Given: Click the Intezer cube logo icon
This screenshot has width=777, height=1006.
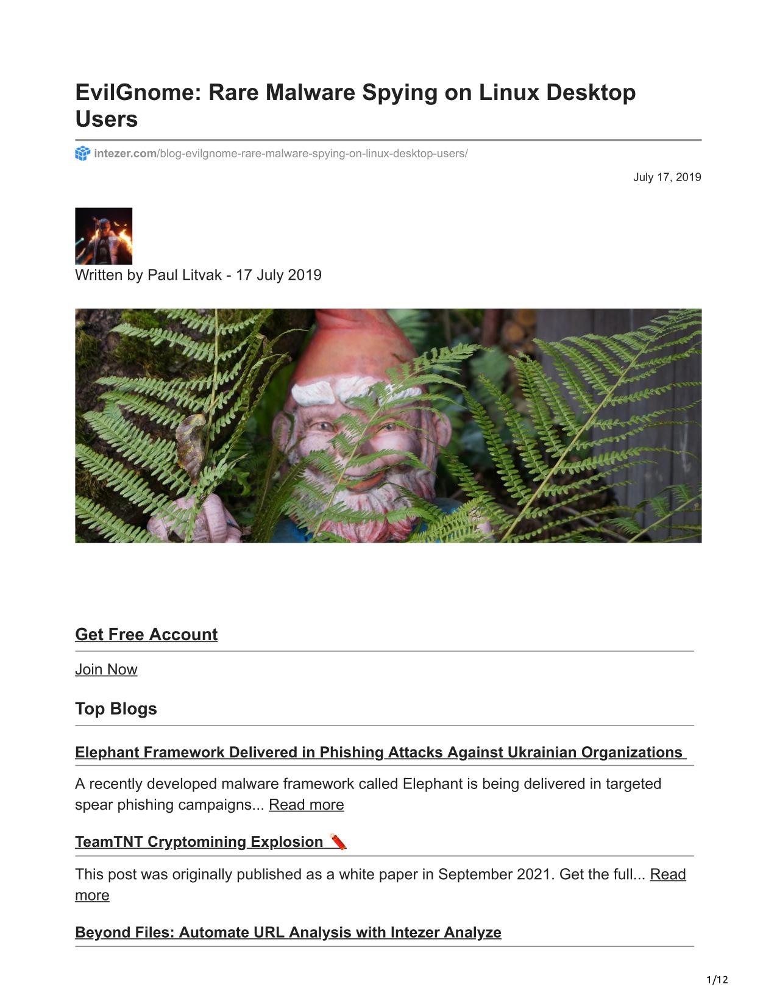Looking at the screenshot, I should (x=82, y=154).
